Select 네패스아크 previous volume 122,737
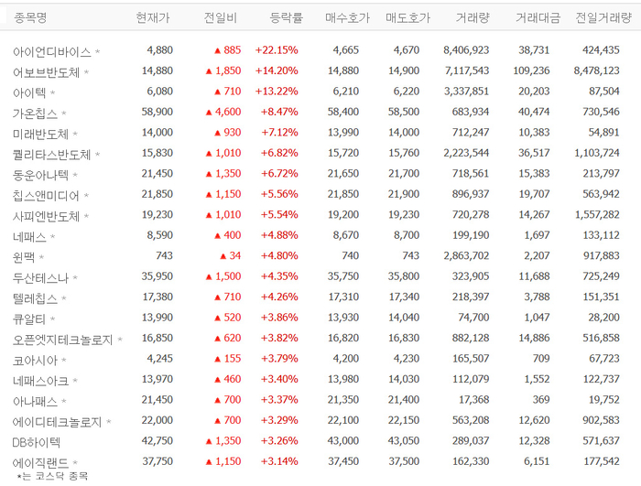Viewport: 641px width, 486px height. click(x=601, y=379)
